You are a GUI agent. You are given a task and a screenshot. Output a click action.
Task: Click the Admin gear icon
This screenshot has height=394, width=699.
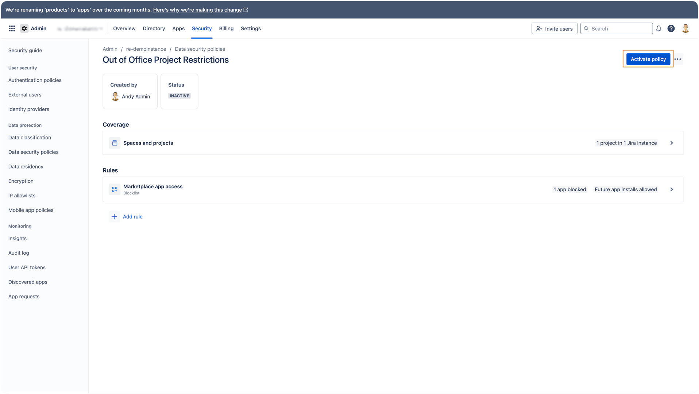(24, 28)
